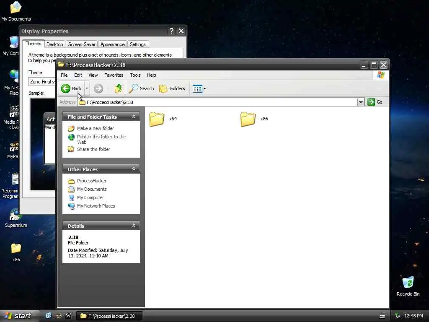429x322 pixels.
Task: Switch to Desktop tab in Display Properties
Action: (55, 44)
